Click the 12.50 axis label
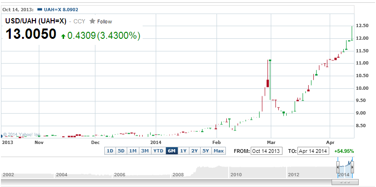Screen dimensions: 376x187 pos(362,26)
